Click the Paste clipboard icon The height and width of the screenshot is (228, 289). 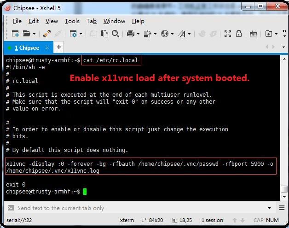coord(104,34)
